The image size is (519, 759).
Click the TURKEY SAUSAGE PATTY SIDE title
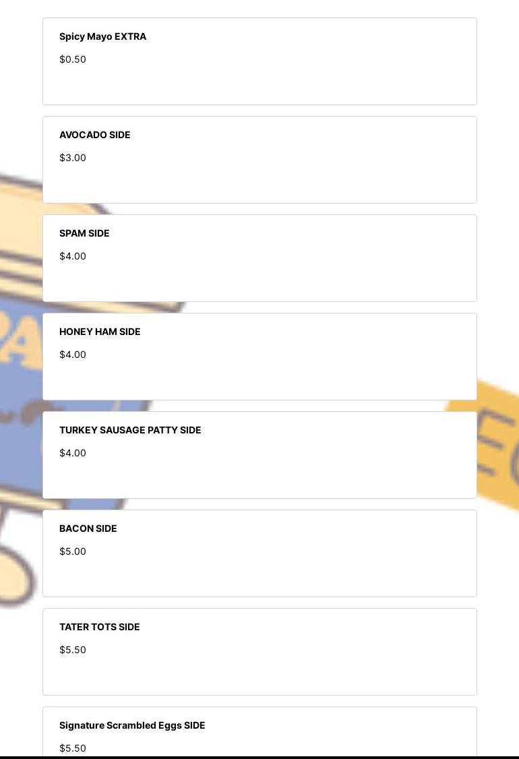coord(130,431)
